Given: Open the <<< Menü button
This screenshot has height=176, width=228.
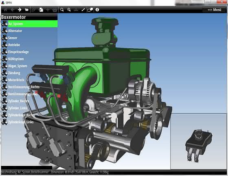Looking at the screenshot, I should (x=214, y=10).
